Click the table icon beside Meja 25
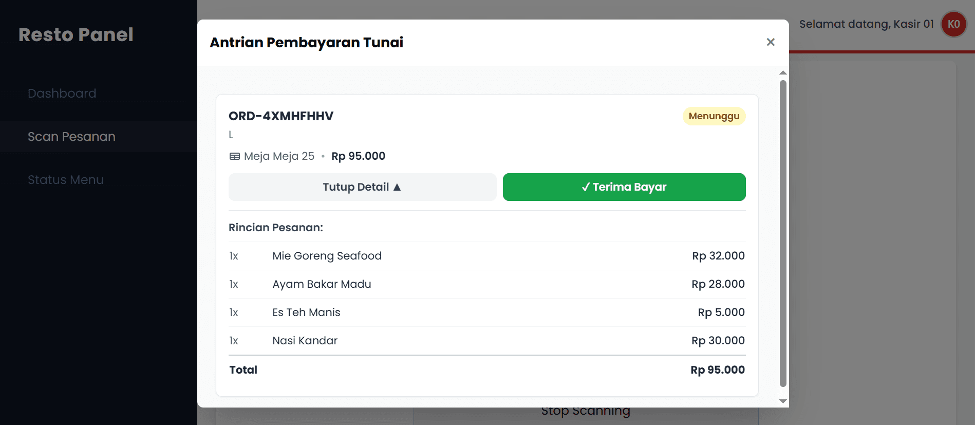The height and width of the screenshot is (425, 975). tap(234, 156)
